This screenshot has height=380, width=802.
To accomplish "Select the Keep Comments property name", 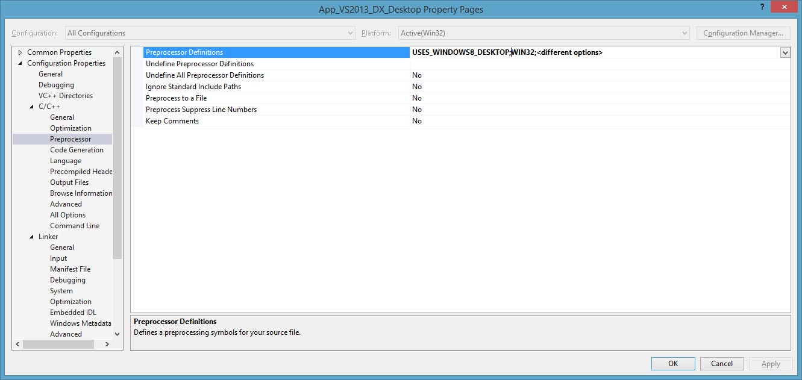I will coord(172,121).
